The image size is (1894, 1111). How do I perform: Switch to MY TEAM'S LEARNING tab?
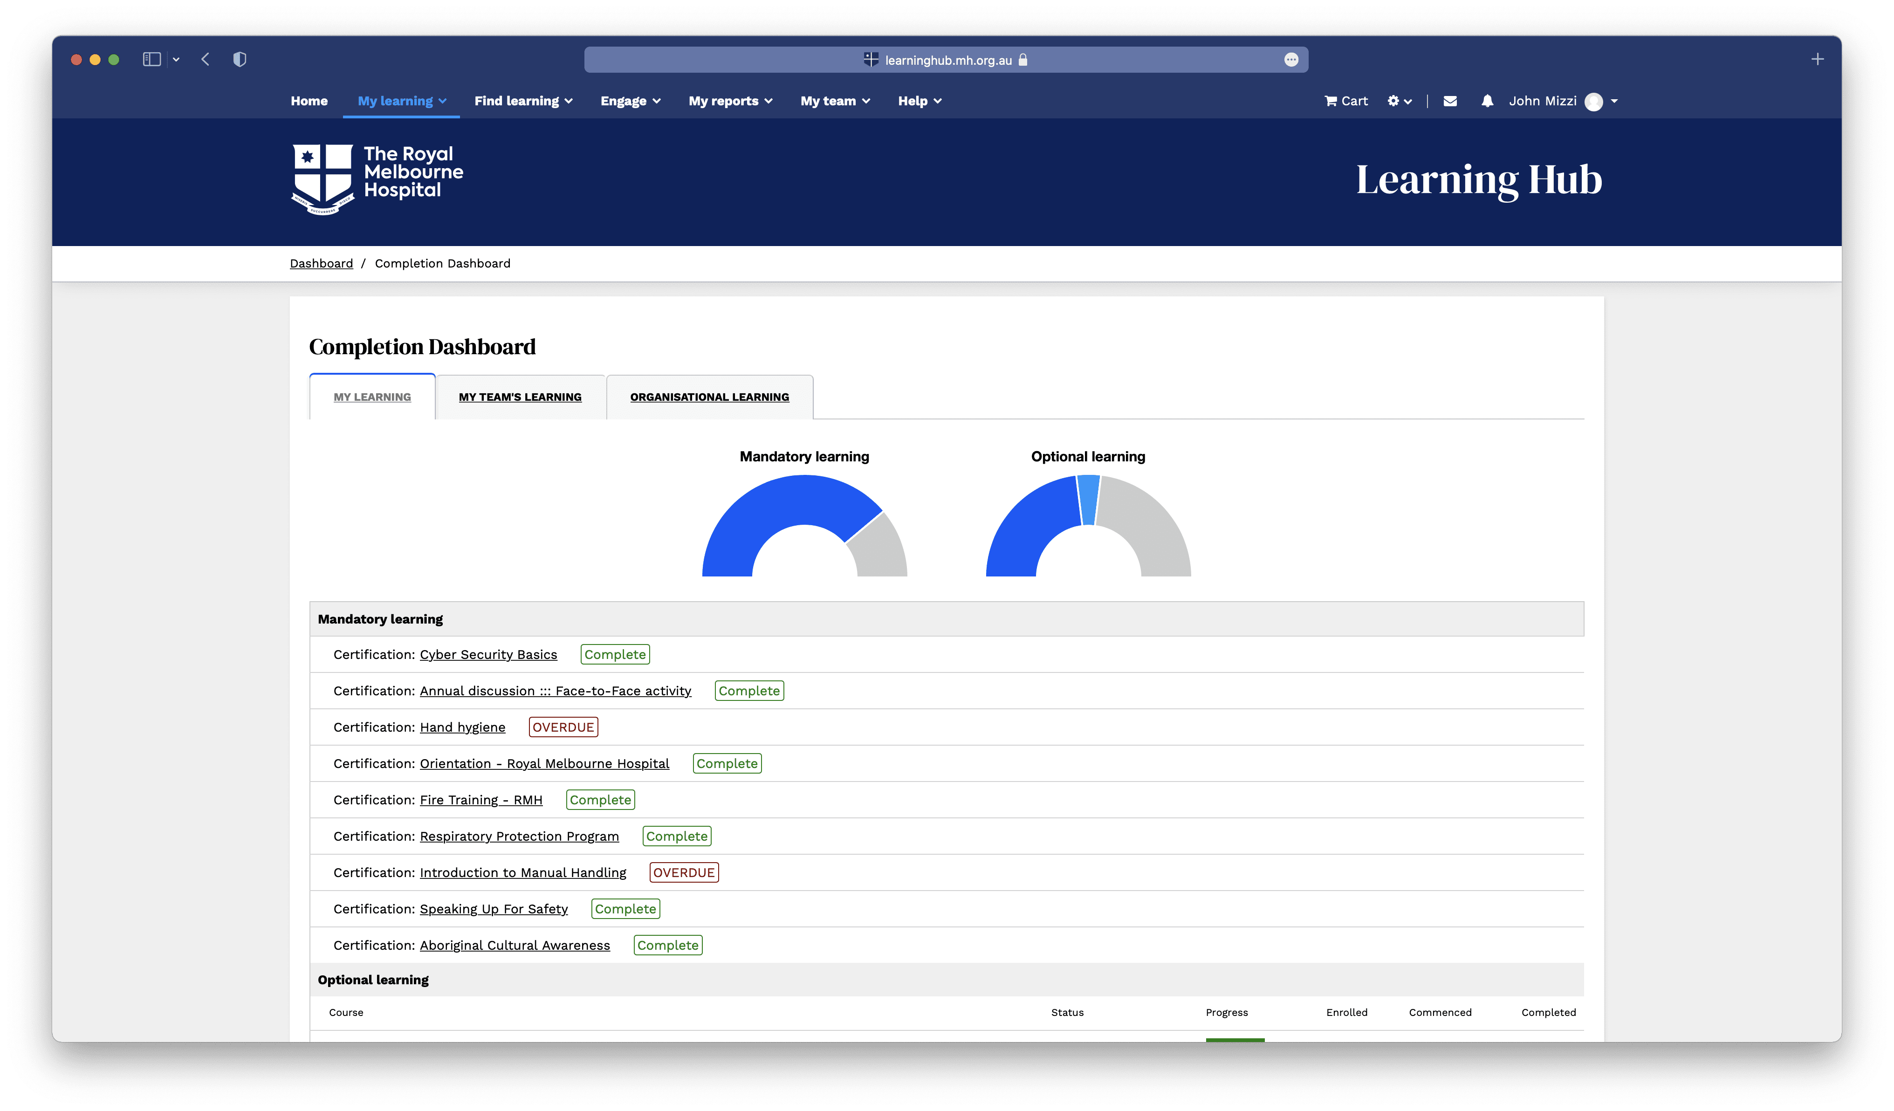pyautogui.click(x=520, y=397)
